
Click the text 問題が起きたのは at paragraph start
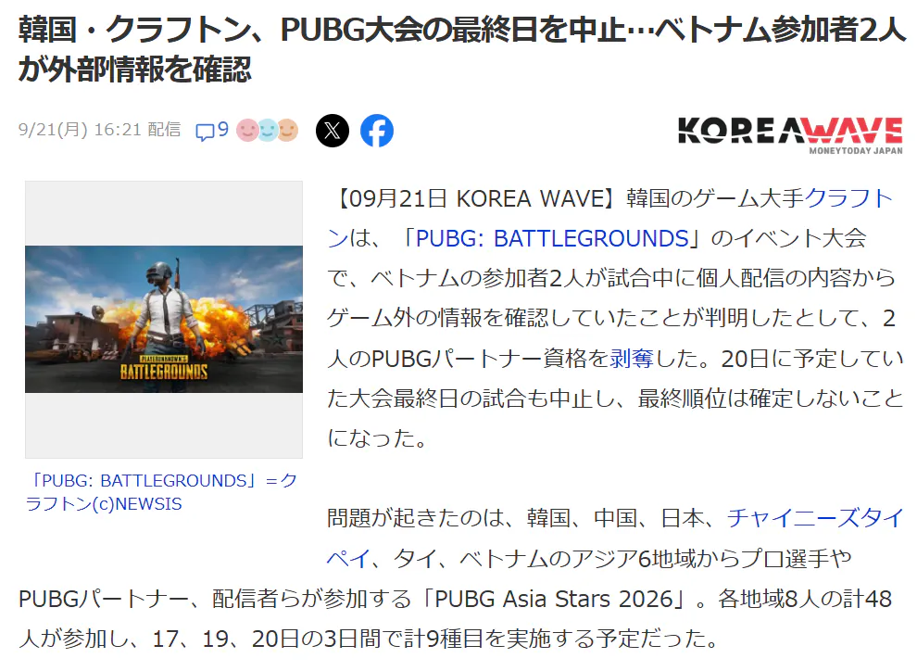coord(415,518)
